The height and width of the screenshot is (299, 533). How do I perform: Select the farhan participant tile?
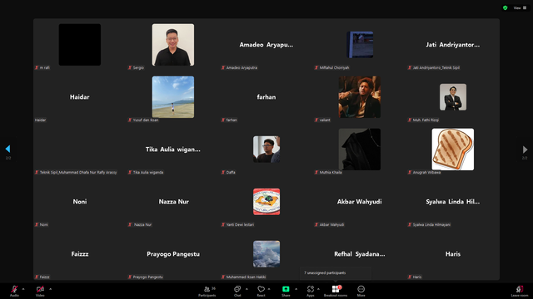266,97
